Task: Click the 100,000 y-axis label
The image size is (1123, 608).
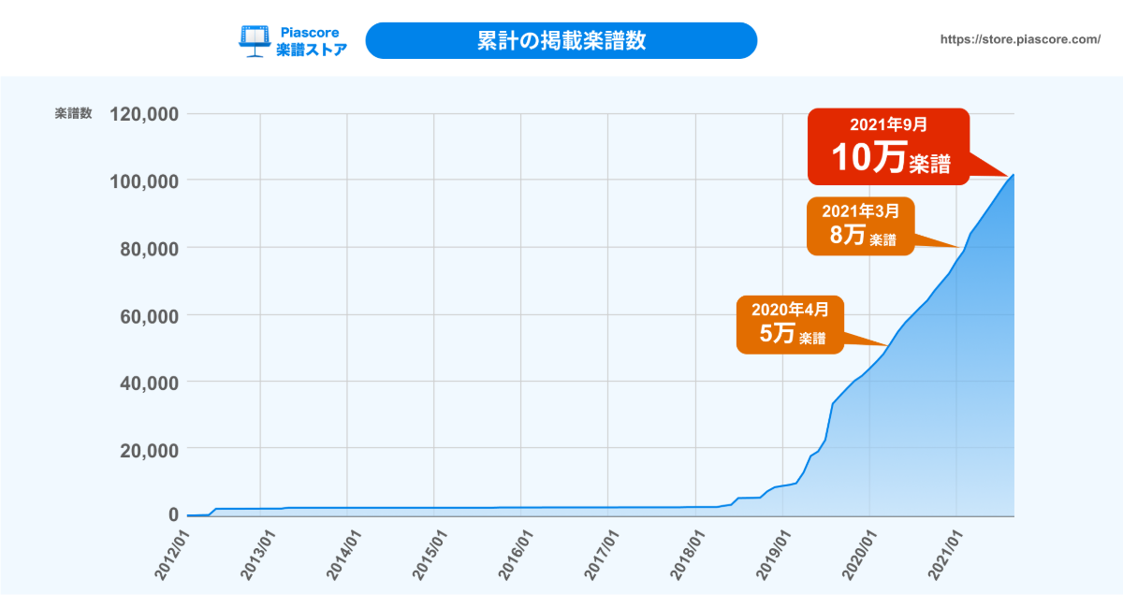Action: point(144,181)
